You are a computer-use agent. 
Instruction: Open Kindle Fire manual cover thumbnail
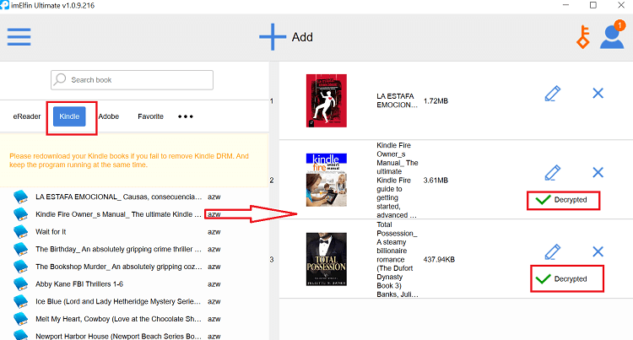[326, 180]
